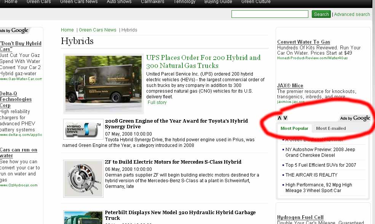Click the Ads by Google label in left sidebar
This screenshot has height=224, width=375.
pyautogui.click(x=14, y=30)
